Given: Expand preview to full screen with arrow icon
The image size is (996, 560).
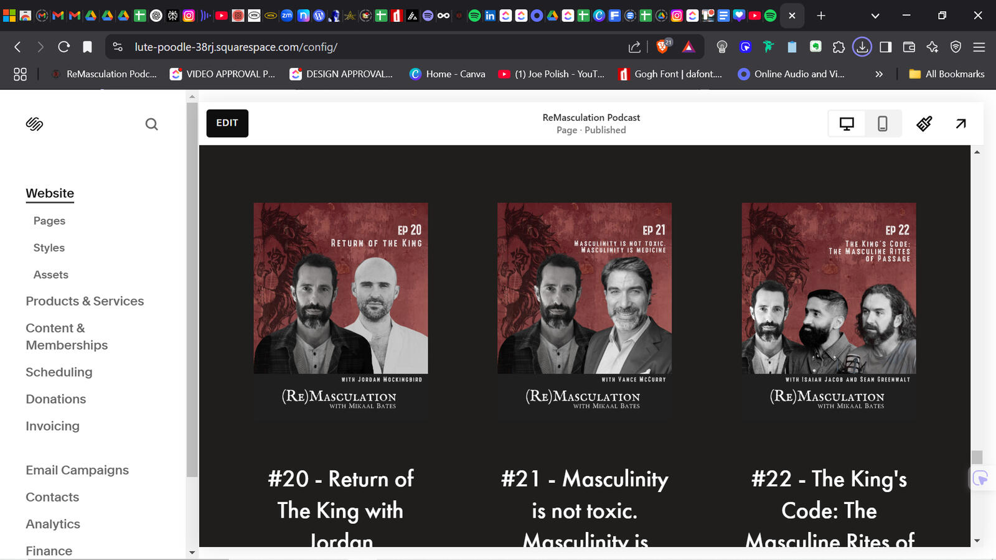Looking at the screenshot, I should (961, 124).
